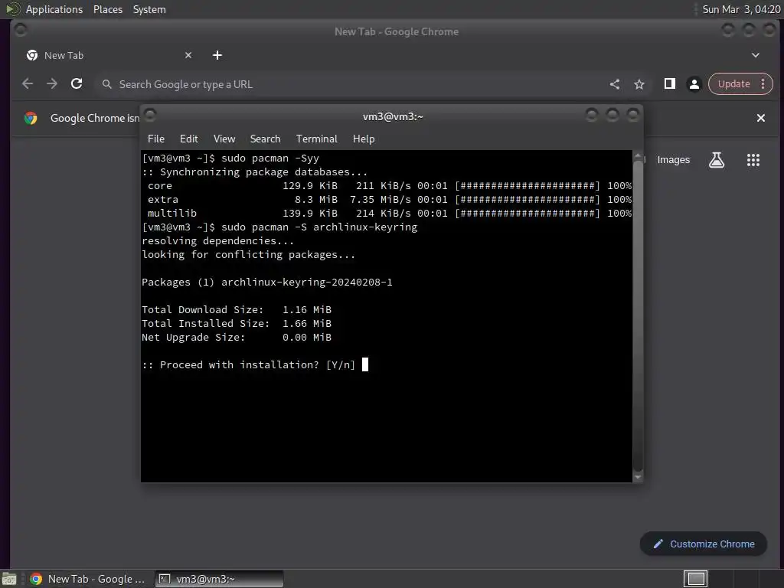
Task: Open Chrome three-dot menu
Action: (x=763, y=84)
